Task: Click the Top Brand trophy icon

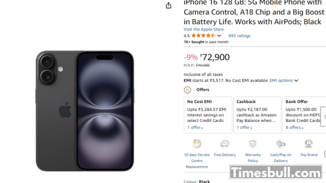Action: (309, 144)
